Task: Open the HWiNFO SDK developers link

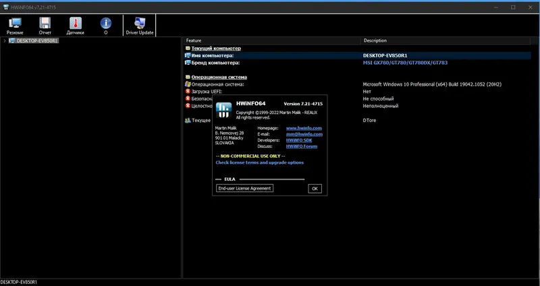Action: click(x=299, y=140)
